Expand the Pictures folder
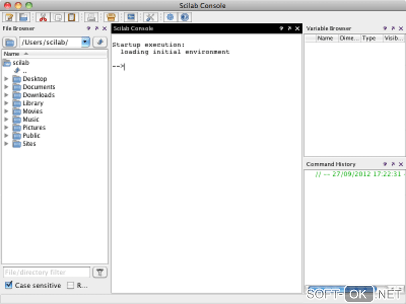Viewport: 406px width, 304px height. [6, 127]
